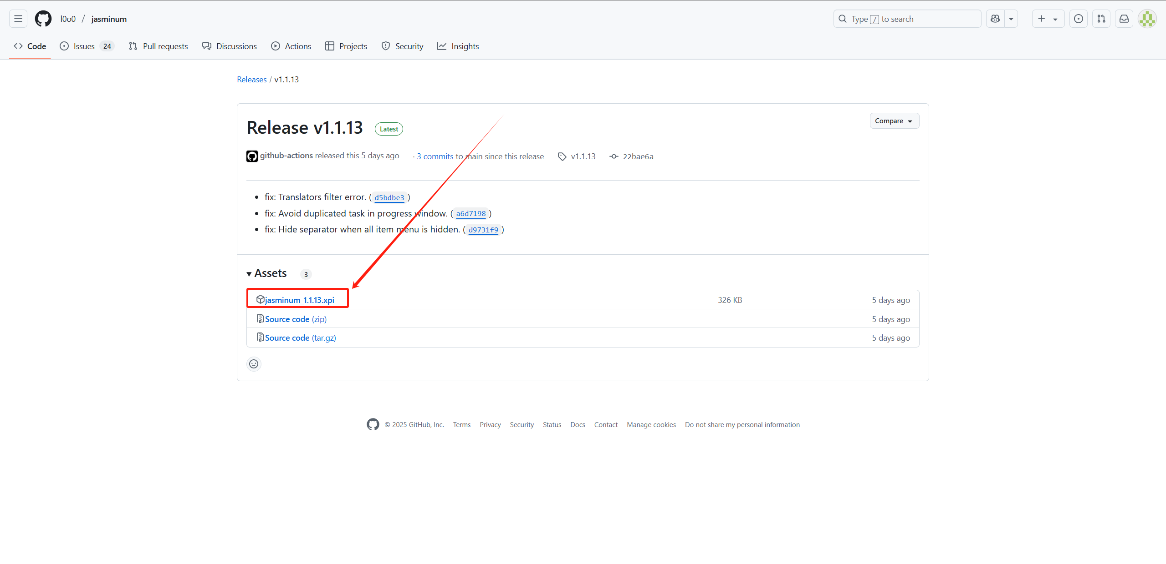This screenshot has height=564, width=1166.
Task: Click the v1.1.13 tag icon link
Action: coord(577,156)
